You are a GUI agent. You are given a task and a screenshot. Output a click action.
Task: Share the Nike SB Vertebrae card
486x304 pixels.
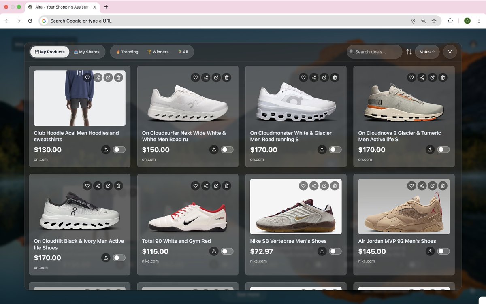(314, 185)
